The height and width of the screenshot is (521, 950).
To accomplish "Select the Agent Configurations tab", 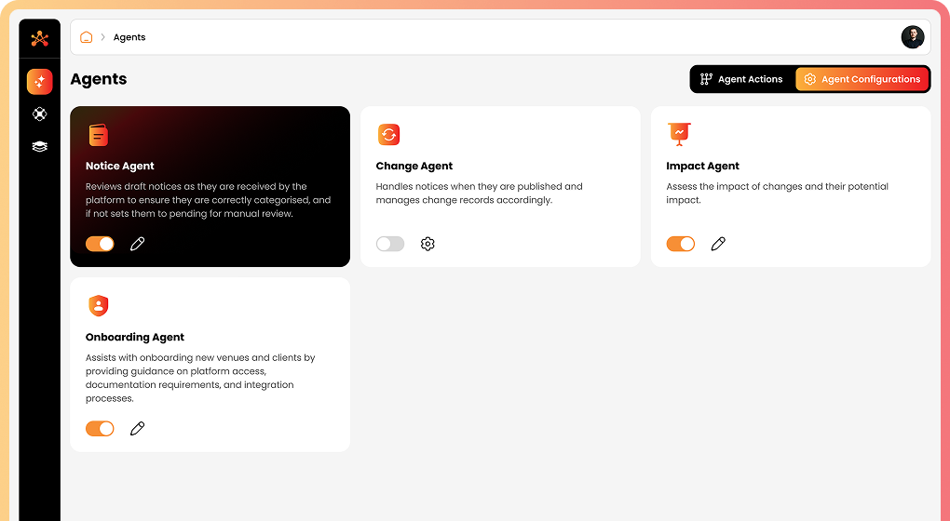I will pos(862,79).
